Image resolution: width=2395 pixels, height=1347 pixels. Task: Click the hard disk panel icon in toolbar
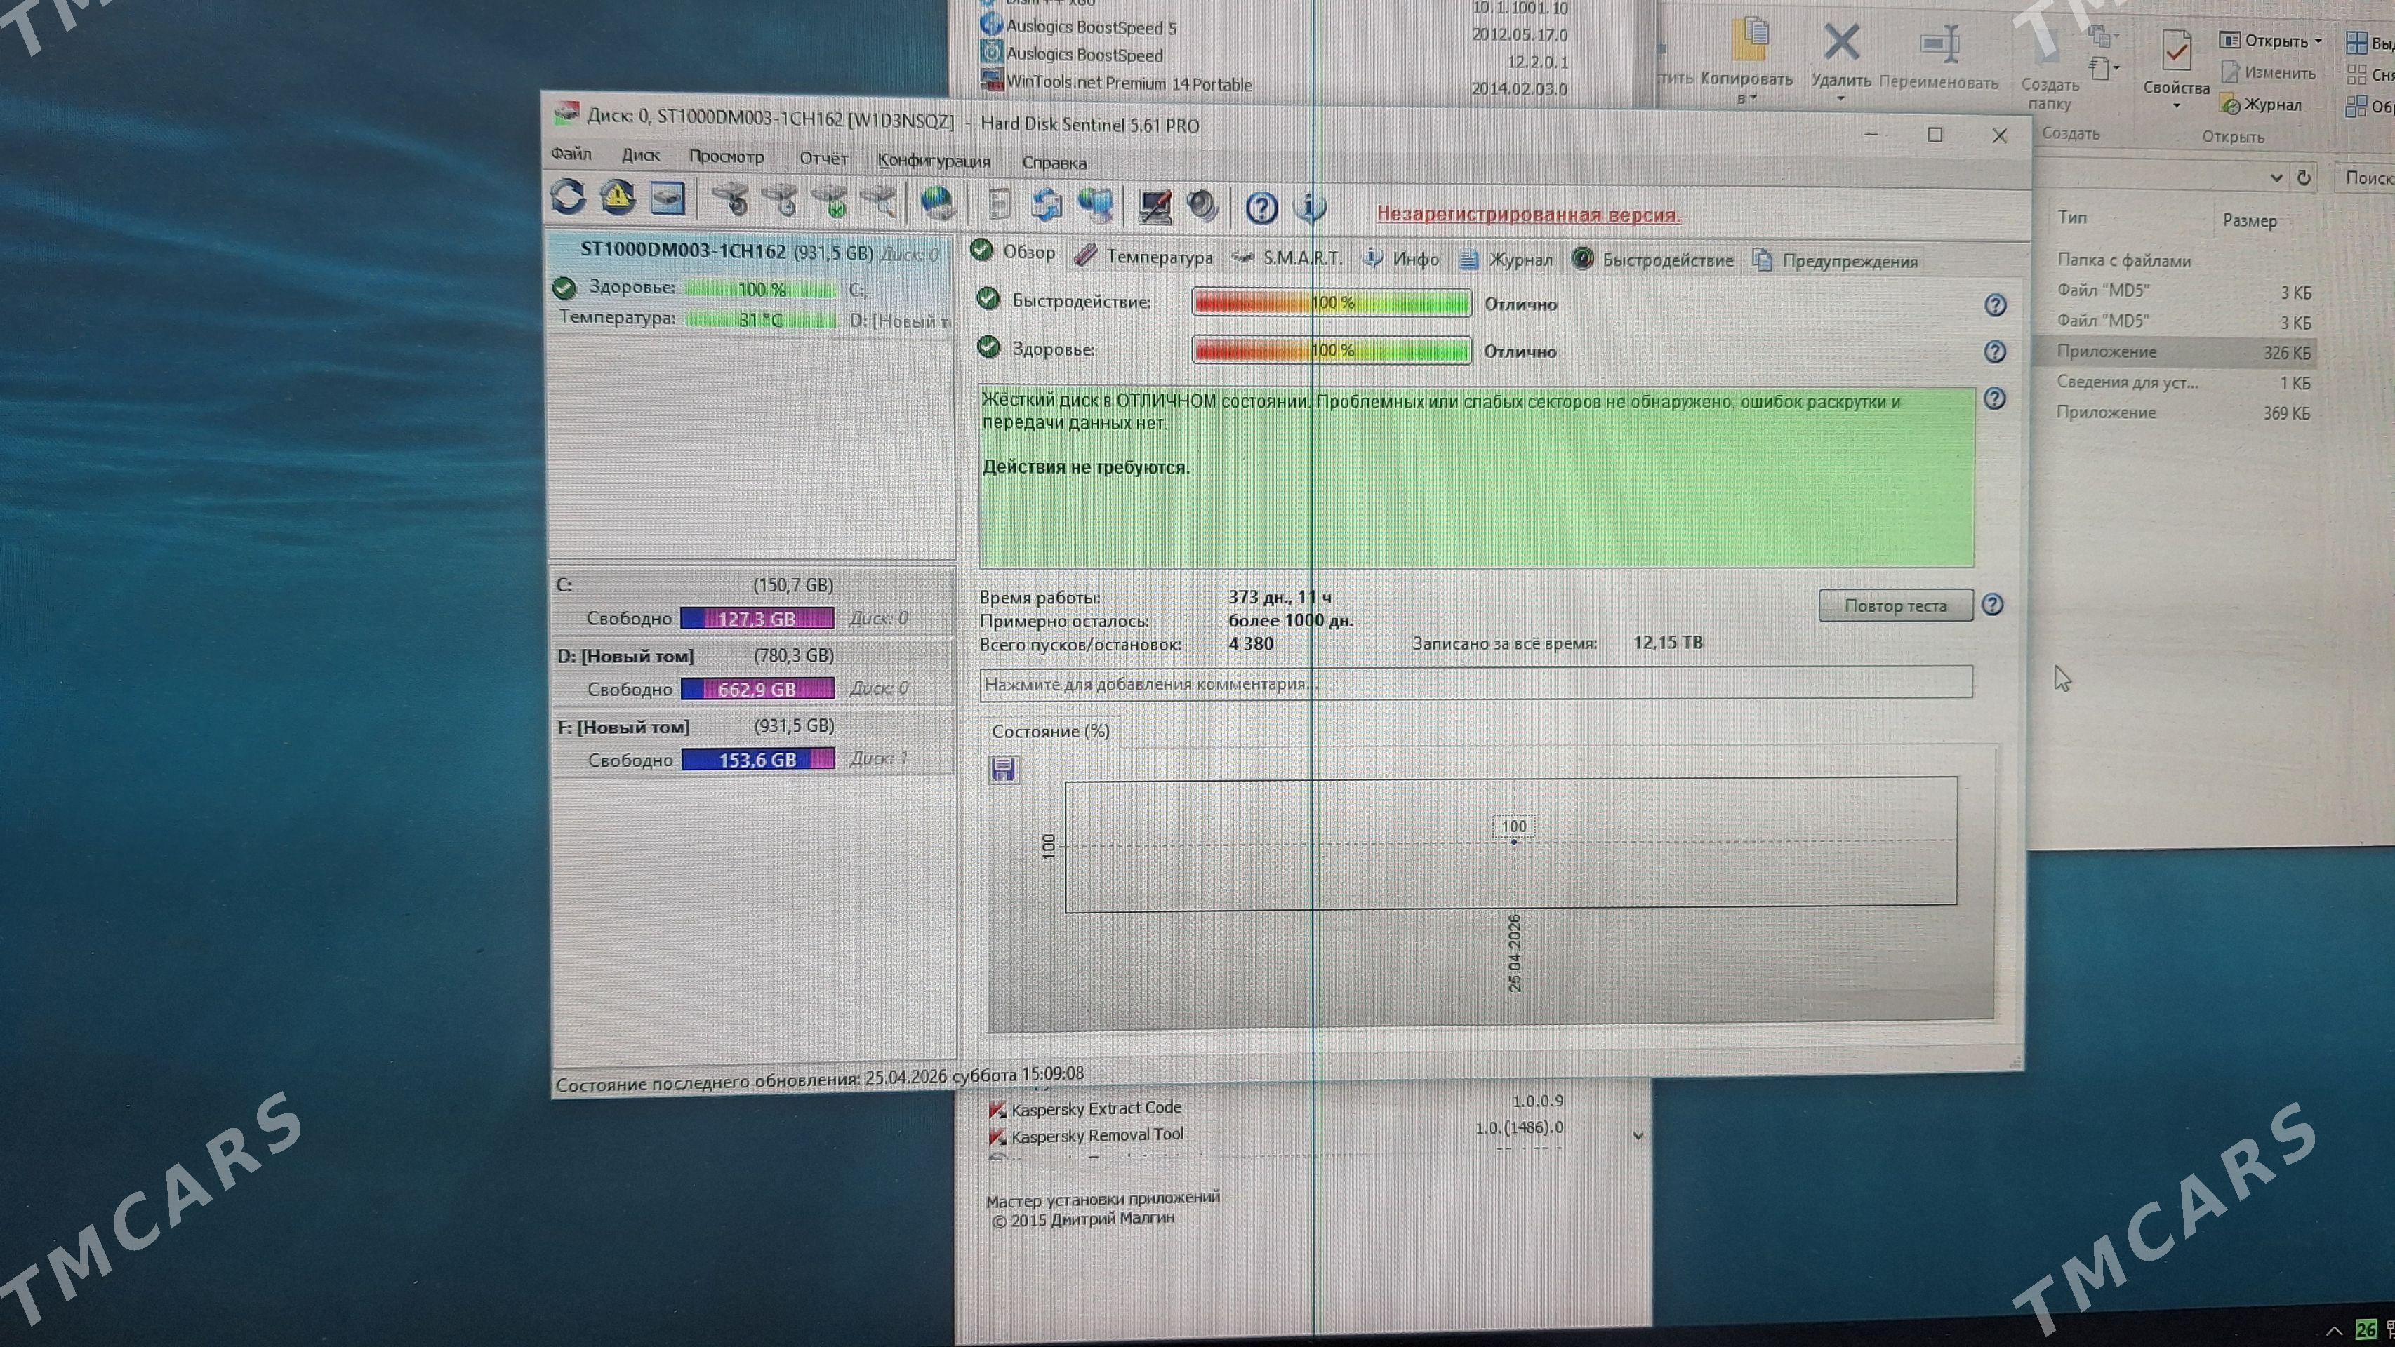[x=668, y=198]
